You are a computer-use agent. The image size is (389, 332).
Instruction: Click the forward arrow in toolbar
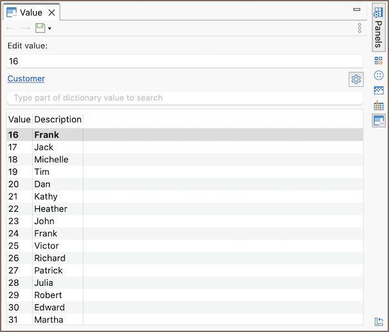point(26,28)
